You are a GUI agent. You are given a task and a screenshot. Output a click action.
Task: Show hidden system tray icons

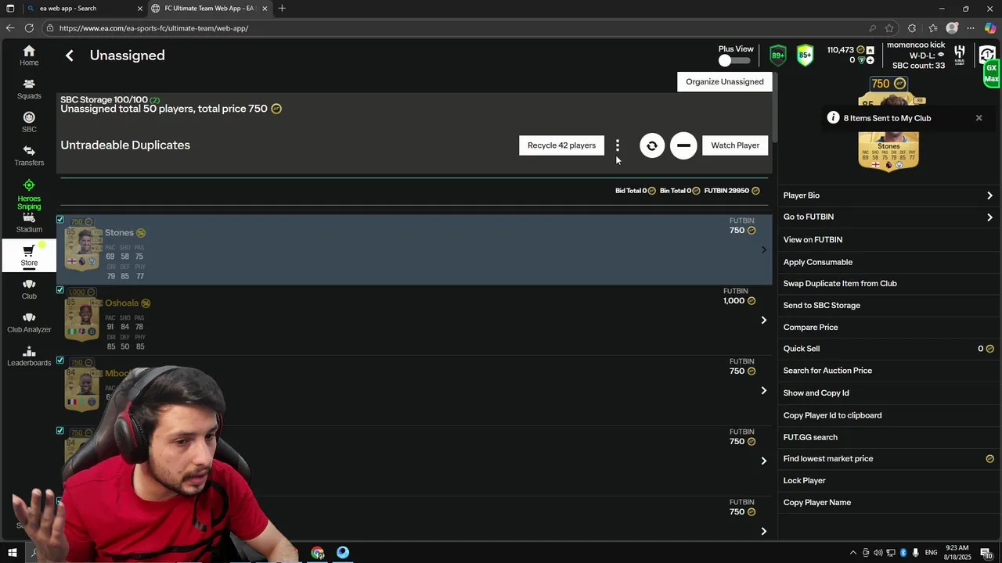[x=852, y=553]
